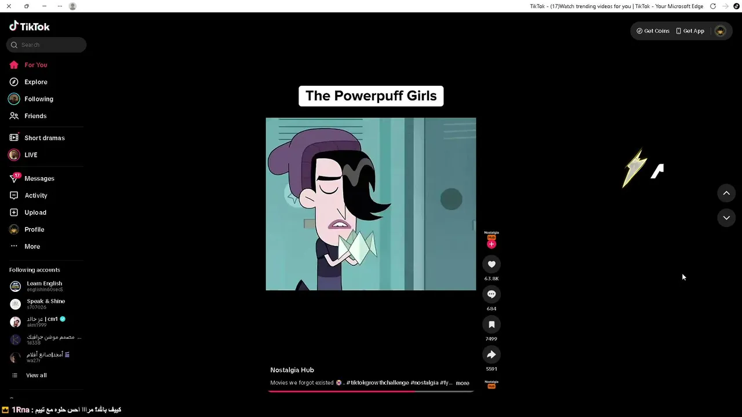Open the LIVE section

23,155
